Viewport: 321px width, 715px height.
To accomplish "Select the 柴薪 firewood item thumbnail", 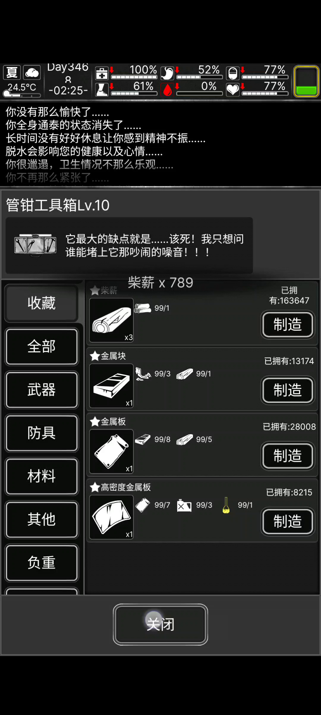I will (111, 320).
